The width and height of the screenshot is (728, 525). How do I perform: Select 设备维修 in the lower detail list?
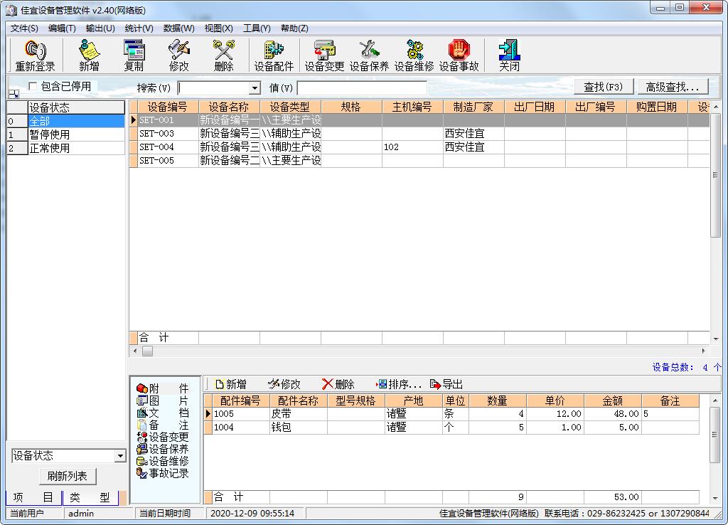click(163, 461)
